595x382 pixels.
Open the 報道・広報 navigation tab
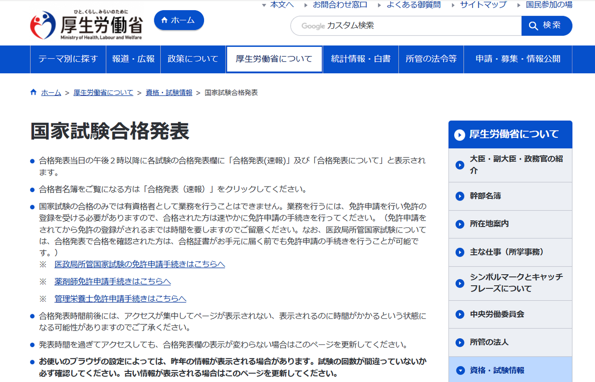tap(133, 59)
